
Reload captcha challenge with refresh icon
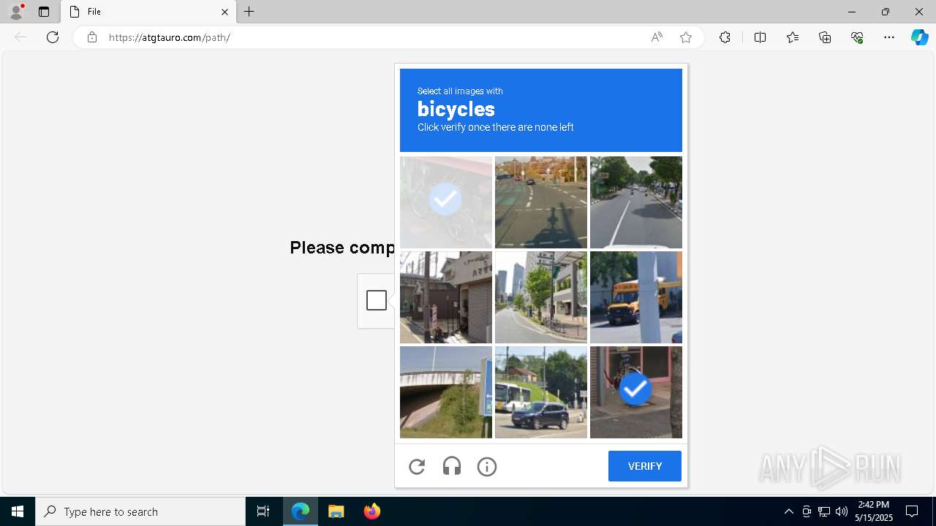417,467
